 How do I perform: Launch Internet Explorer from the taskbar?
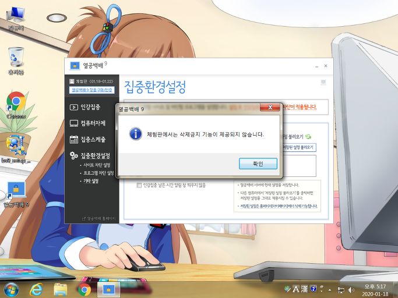coord(36,290)
